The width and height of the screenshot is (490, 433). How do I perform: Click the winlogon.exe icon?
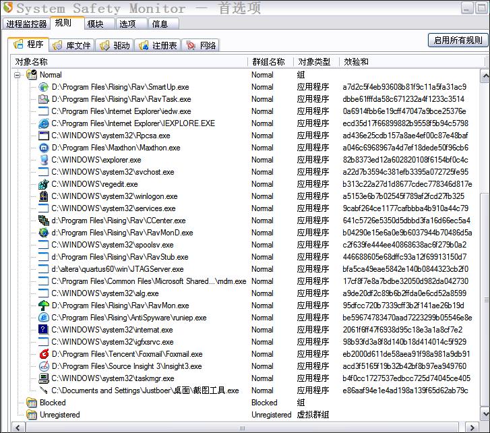[x=43, y=196]
